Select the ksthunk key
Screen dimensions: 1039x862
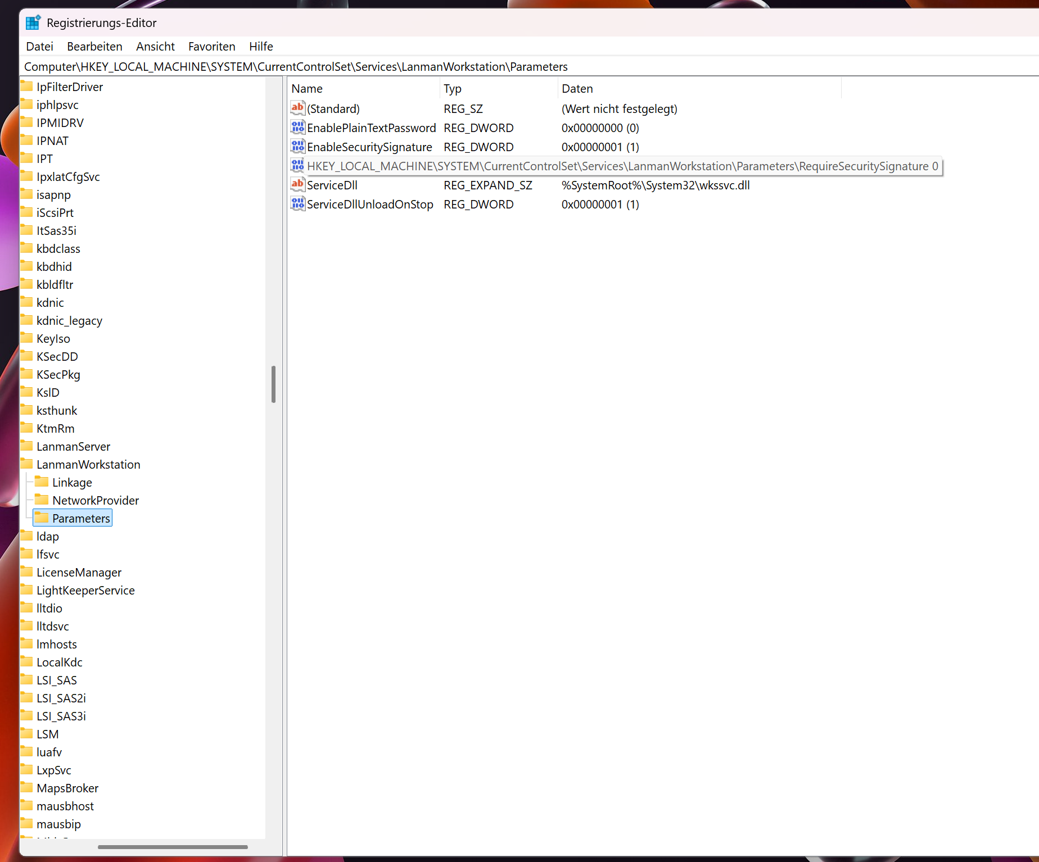pyautogui.click(x=57, y=410)
